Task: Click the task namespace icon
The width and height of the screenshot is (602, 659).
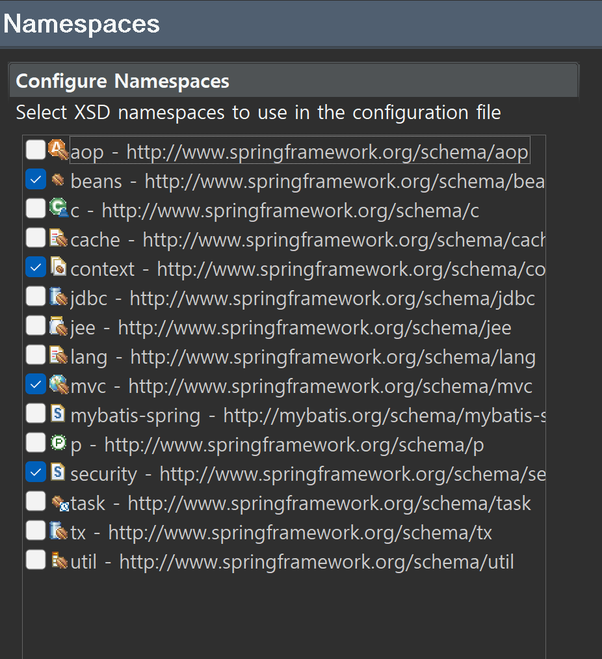Action: 60,503
